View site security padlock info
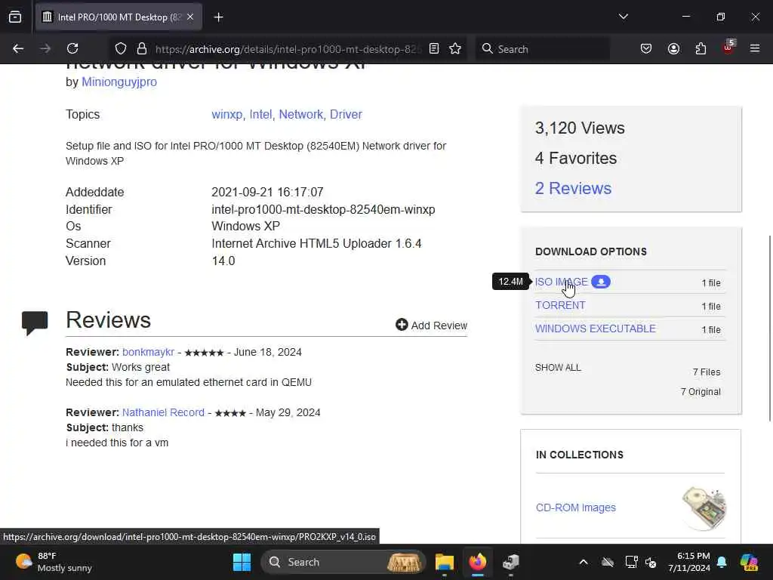 (142, 49)
